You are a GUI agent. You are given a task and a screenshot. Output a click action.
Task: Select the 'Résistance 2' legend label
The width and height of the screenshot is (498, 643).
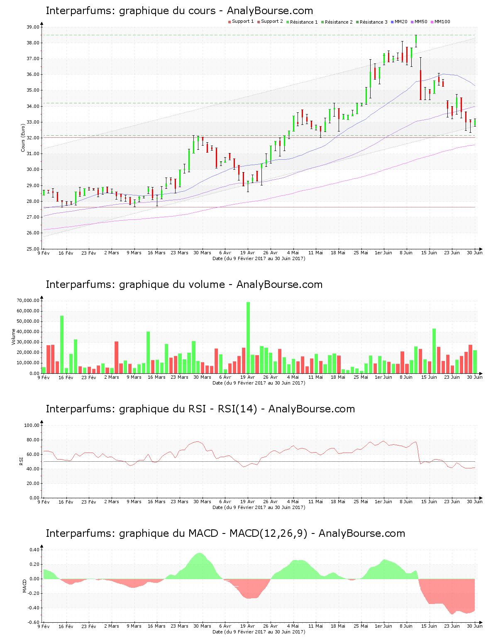(x=339, y=22)
